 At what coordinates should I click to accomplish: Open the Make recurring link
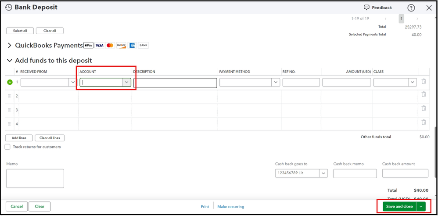pos(231,207)
